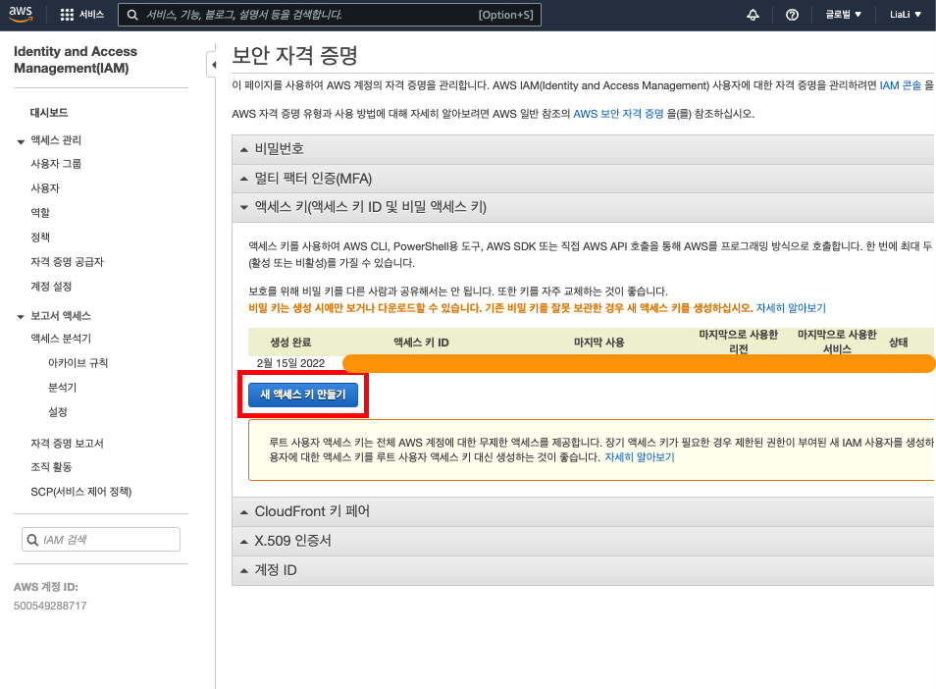Click the account ID 500549288717

click(x=50, y=606)
